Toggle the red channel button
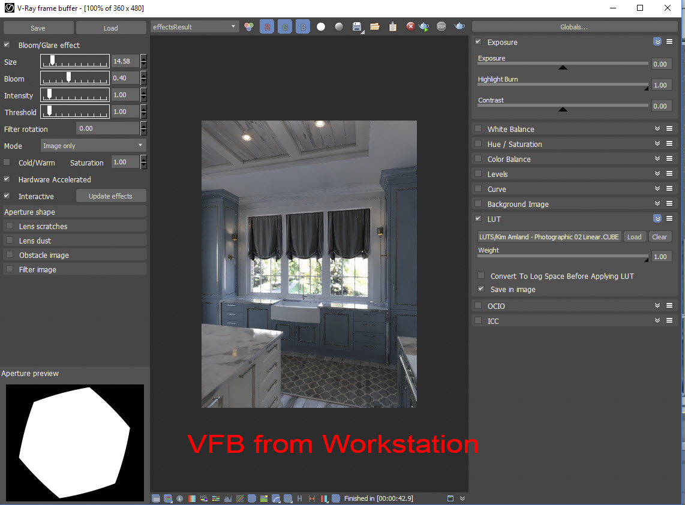Screen dimensions: 685x505 [267, 27]
